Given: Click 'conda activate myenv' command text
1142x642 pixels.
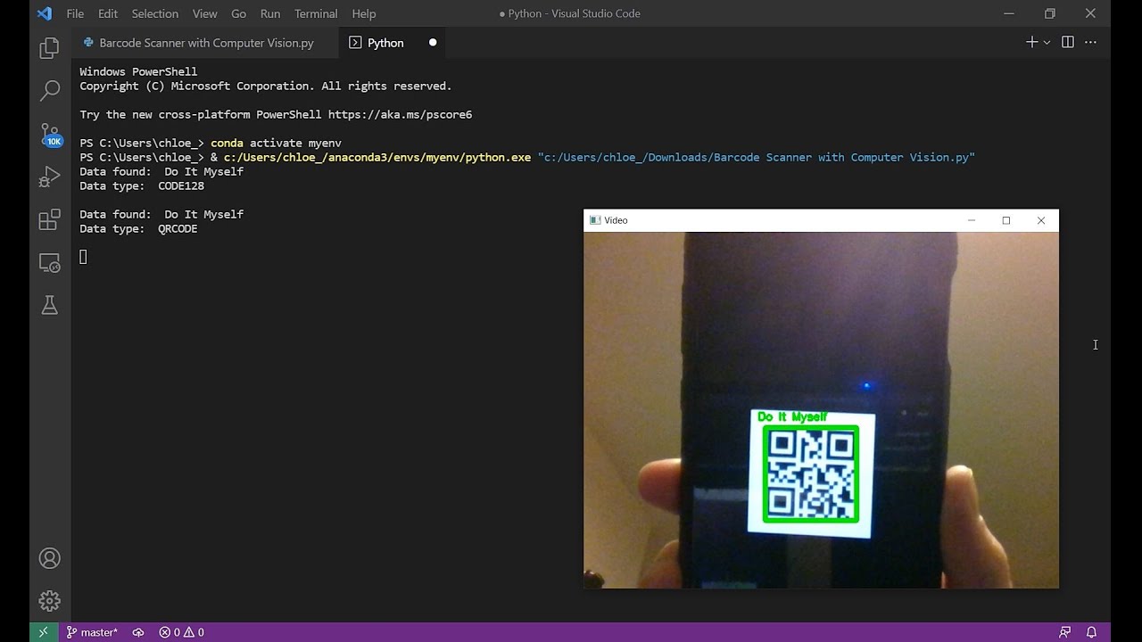Looking at the screenshot, I should pos(277,143).
